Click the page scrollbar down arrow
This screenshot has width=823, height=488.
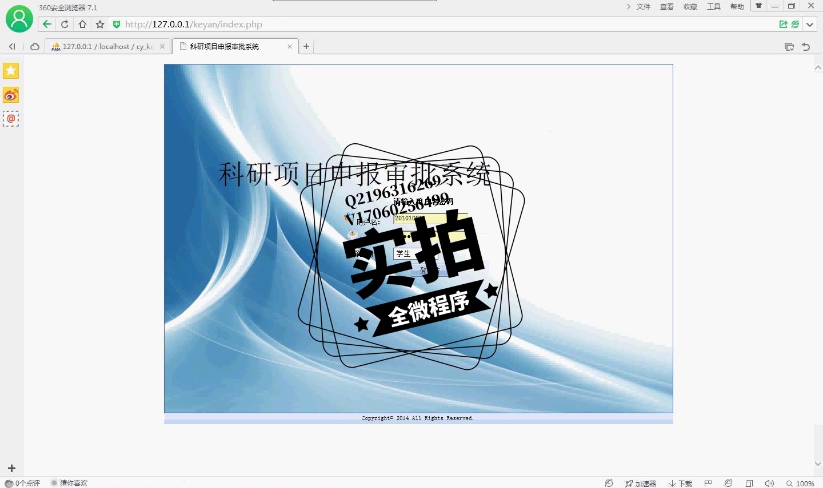(818, 463)
